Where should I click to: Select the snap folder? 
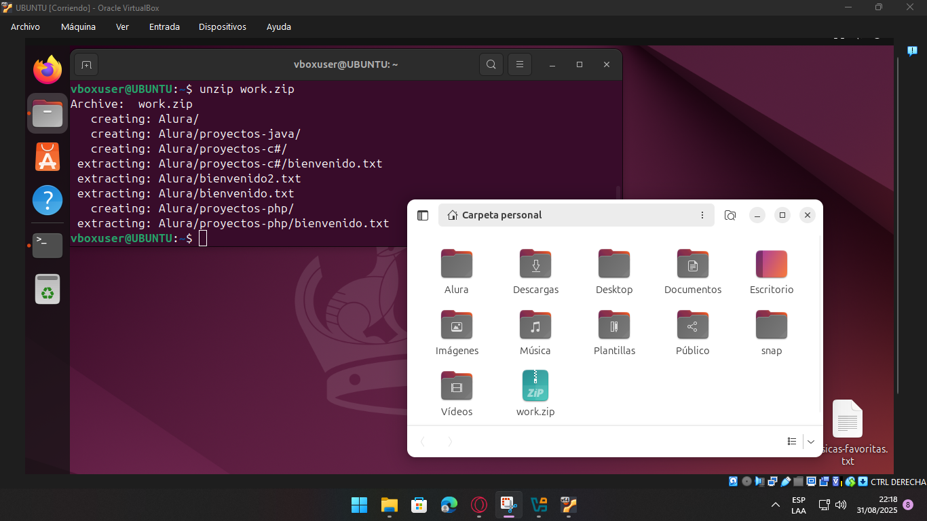click(x=772, y=332)
